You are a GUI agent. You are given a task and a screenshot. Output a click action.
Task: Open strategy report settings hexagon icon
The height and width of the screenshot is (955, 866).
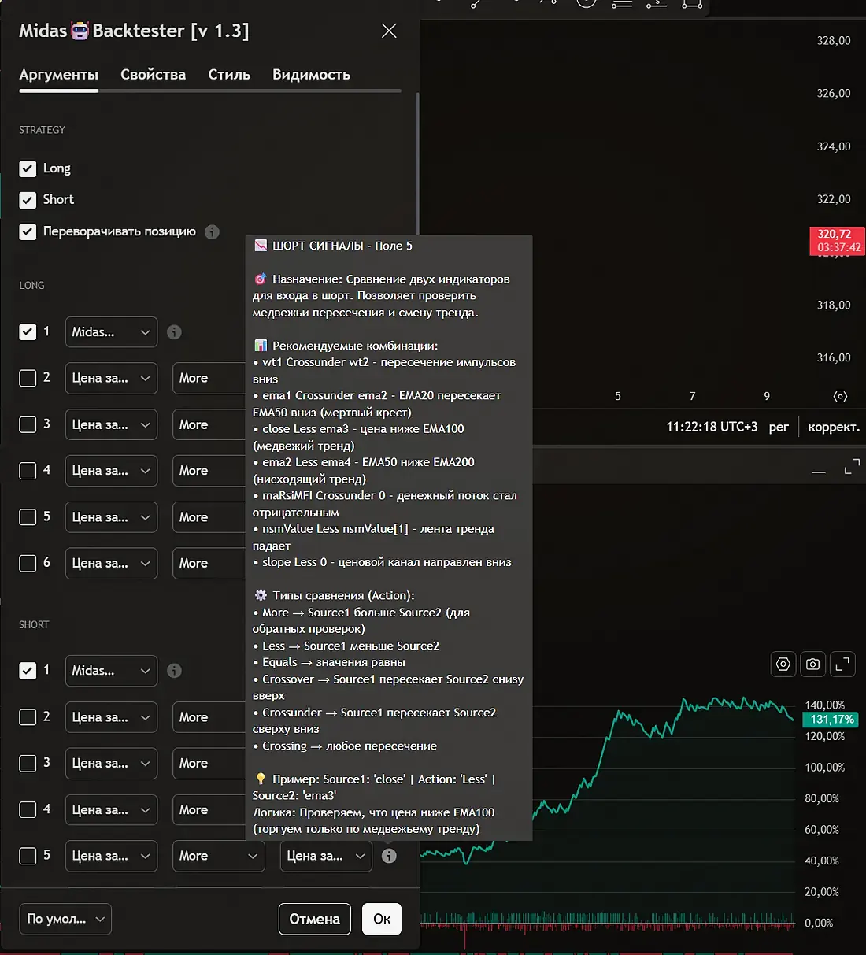click(x=783, y=664)
